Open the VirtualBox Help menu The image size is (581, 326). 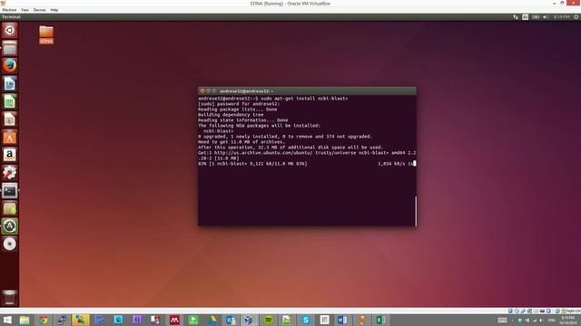(x=54, y=10)
